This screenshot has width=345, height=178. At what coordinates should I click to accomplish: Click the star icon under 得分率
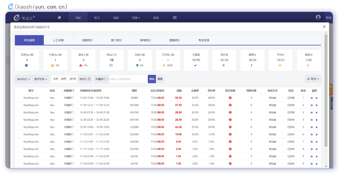click(223, 66)
